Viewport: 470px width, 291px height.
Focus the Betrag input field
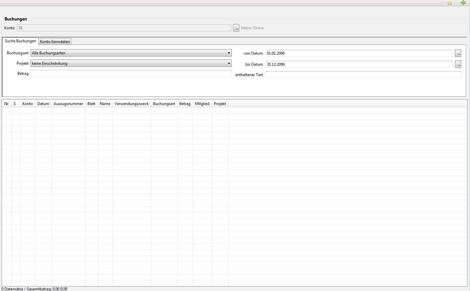pos(131,73)
